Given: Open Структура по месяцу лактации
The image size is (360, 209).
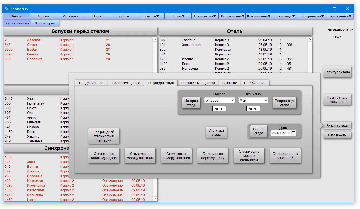Looking at the screenshot, I should pos(140,156).
